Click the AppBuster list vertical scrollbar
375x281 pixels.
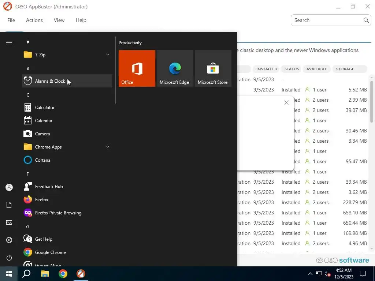click(372, 102)
